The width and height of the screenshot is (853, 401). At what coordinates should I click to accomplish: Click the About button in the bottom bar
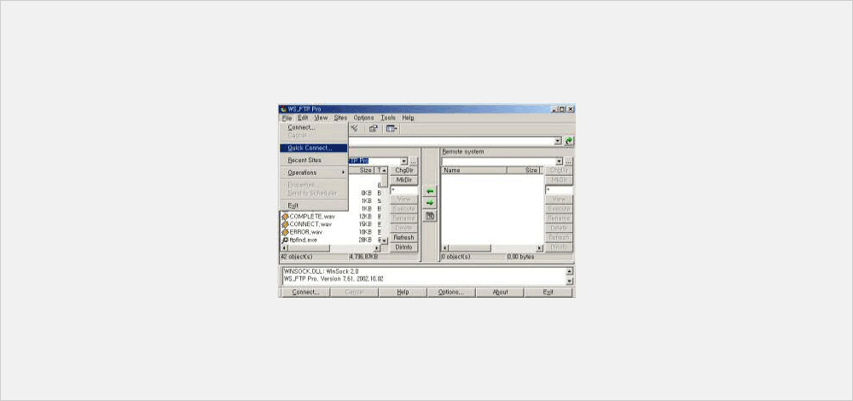(x=500, y=292)
